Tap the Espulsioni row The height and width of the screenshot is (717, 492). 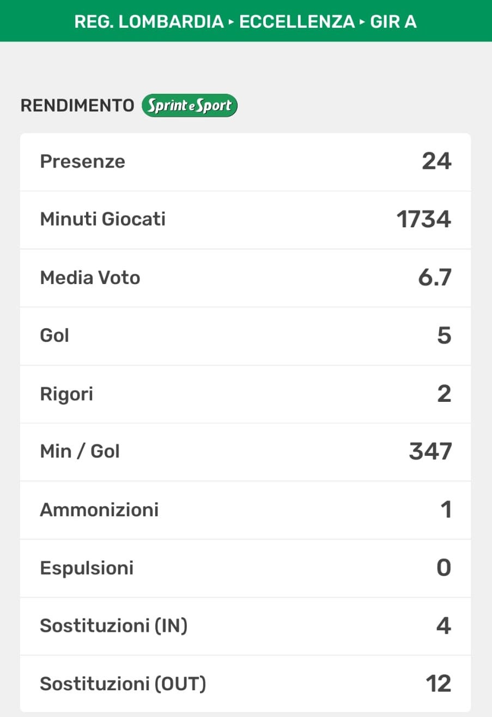click(x=246, y=568)
